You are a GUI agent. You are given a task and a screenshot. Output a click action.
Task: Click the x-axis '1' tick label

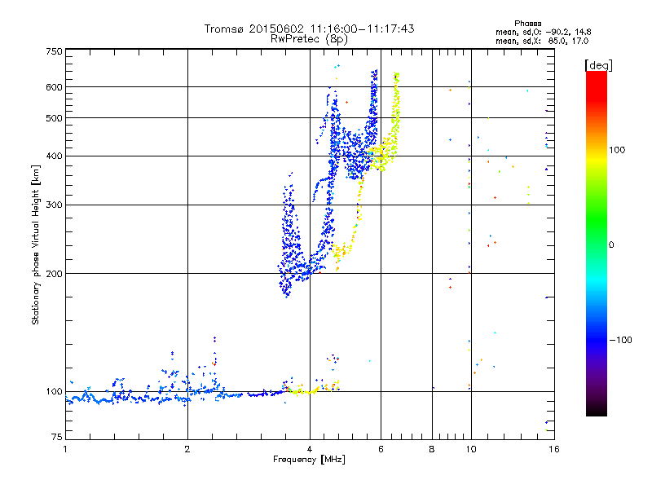point(65,449)
